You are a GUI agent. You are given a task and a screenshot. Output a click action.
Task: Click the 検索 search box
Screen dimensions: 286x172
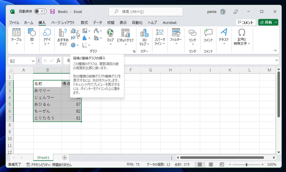pyautogui.click(x=146, y=12)
